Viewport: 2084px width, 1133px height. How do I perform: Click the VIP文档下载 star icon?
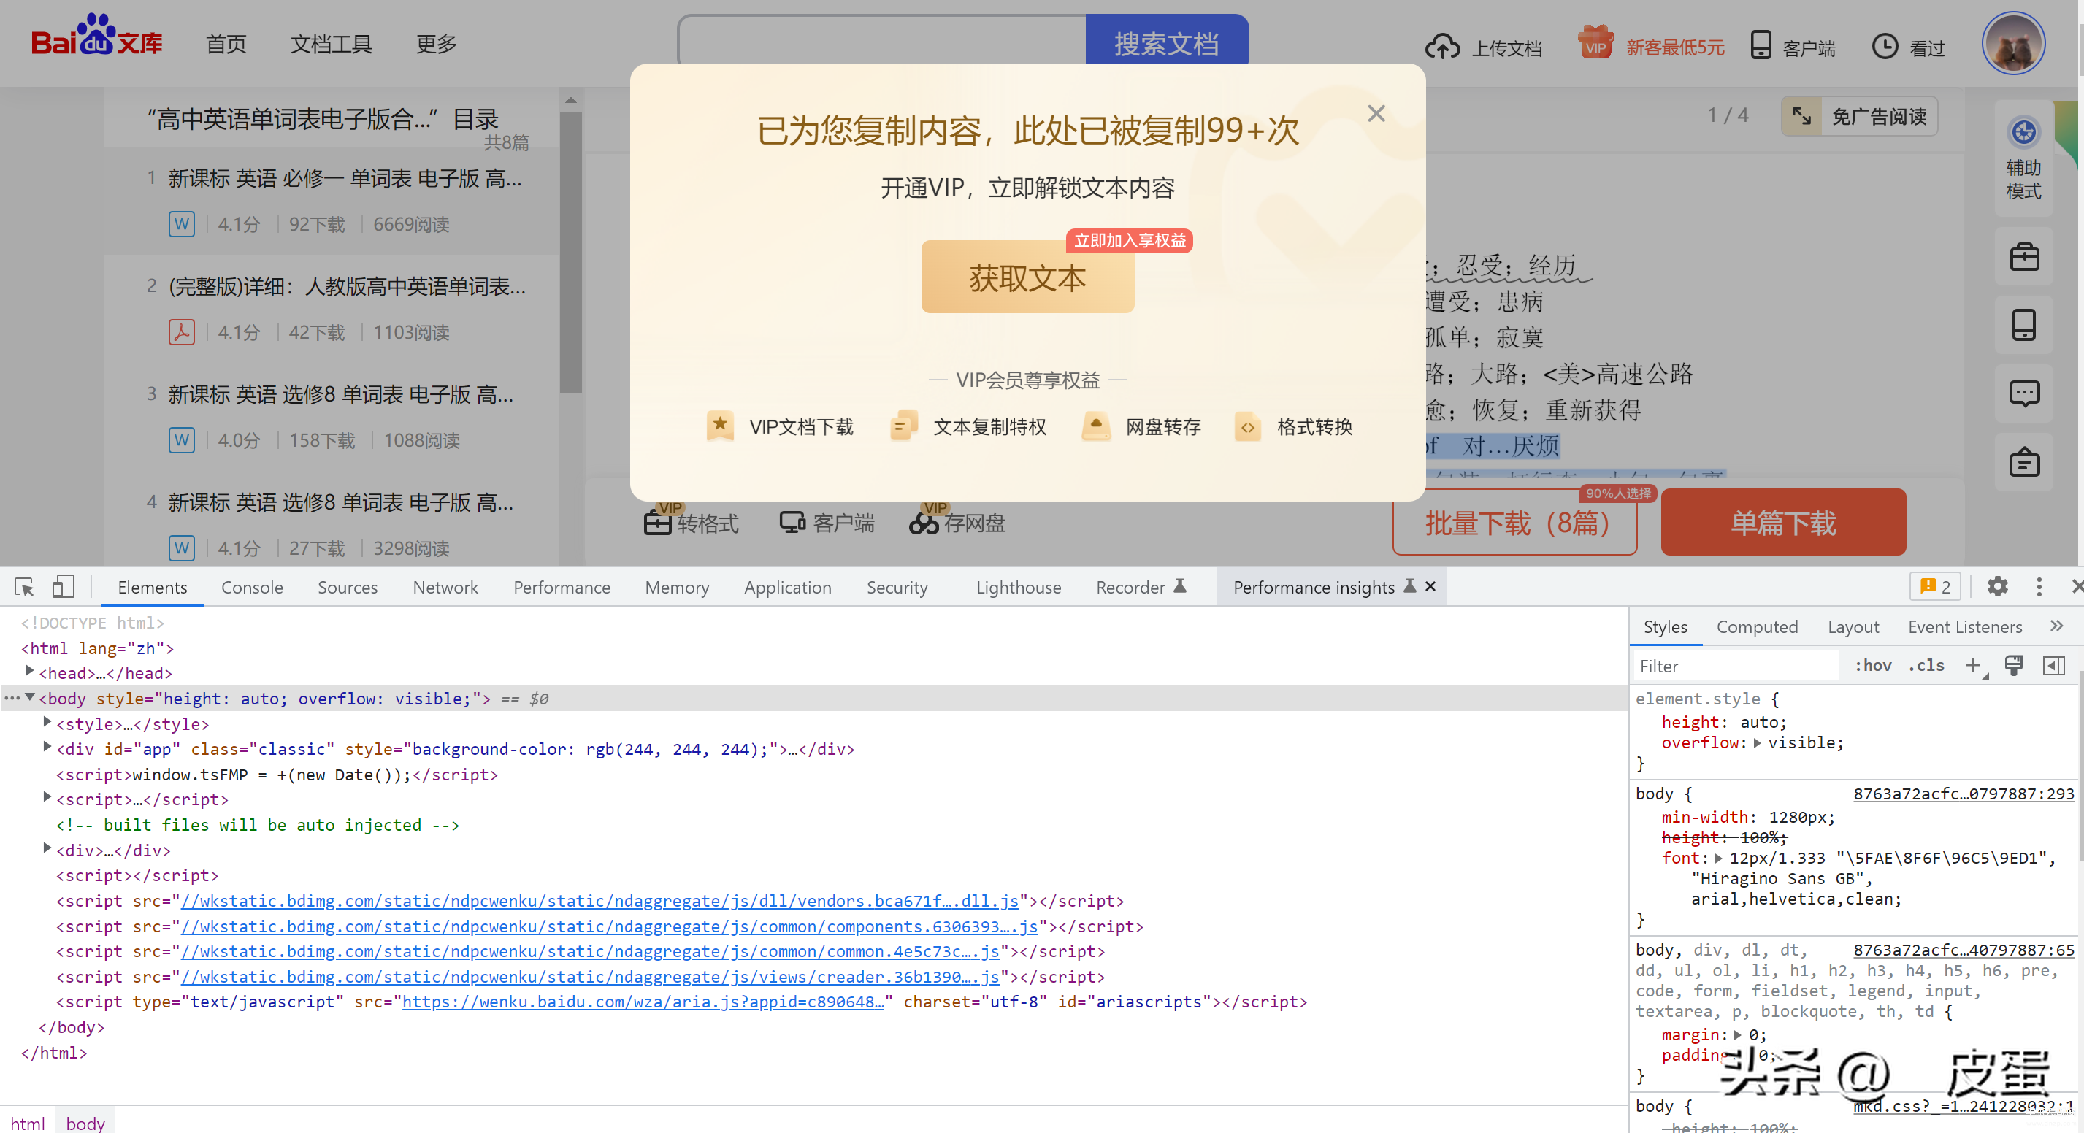[x=720, y=426]
